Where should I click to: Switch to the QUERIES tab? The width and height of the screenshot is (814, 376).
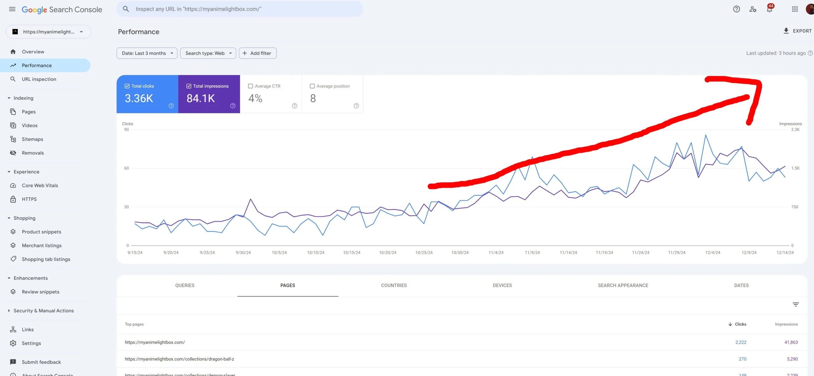tap(184, 285)
